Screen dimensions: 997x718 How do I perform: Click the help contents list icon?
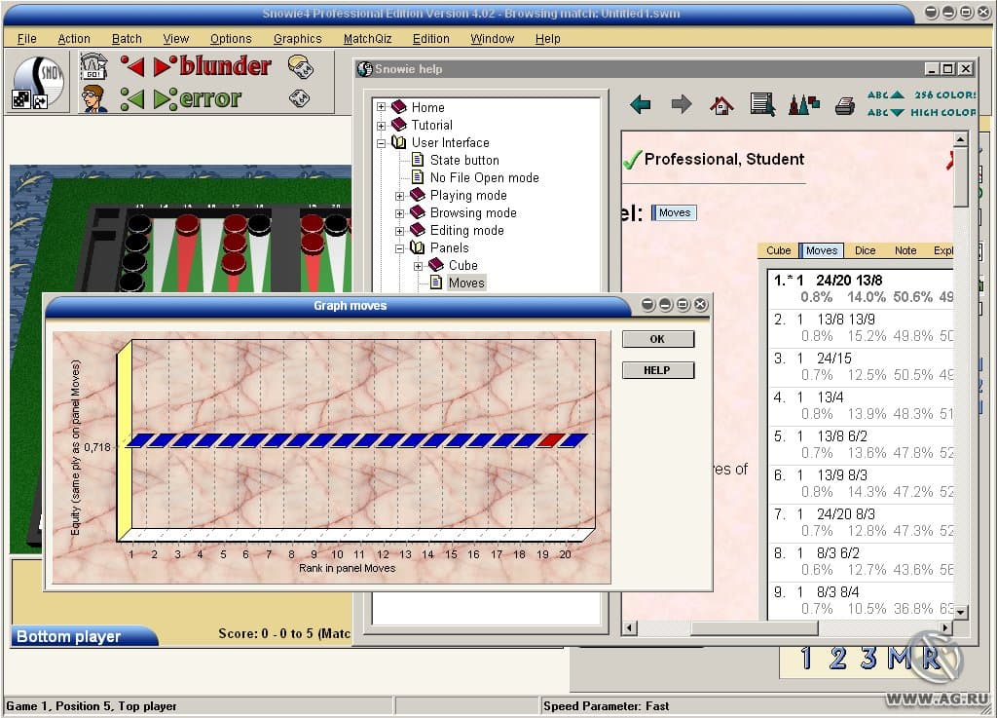point(762,104)
